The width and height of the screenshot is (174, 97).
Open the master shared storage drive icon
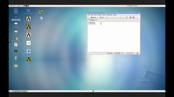point(16,25)
